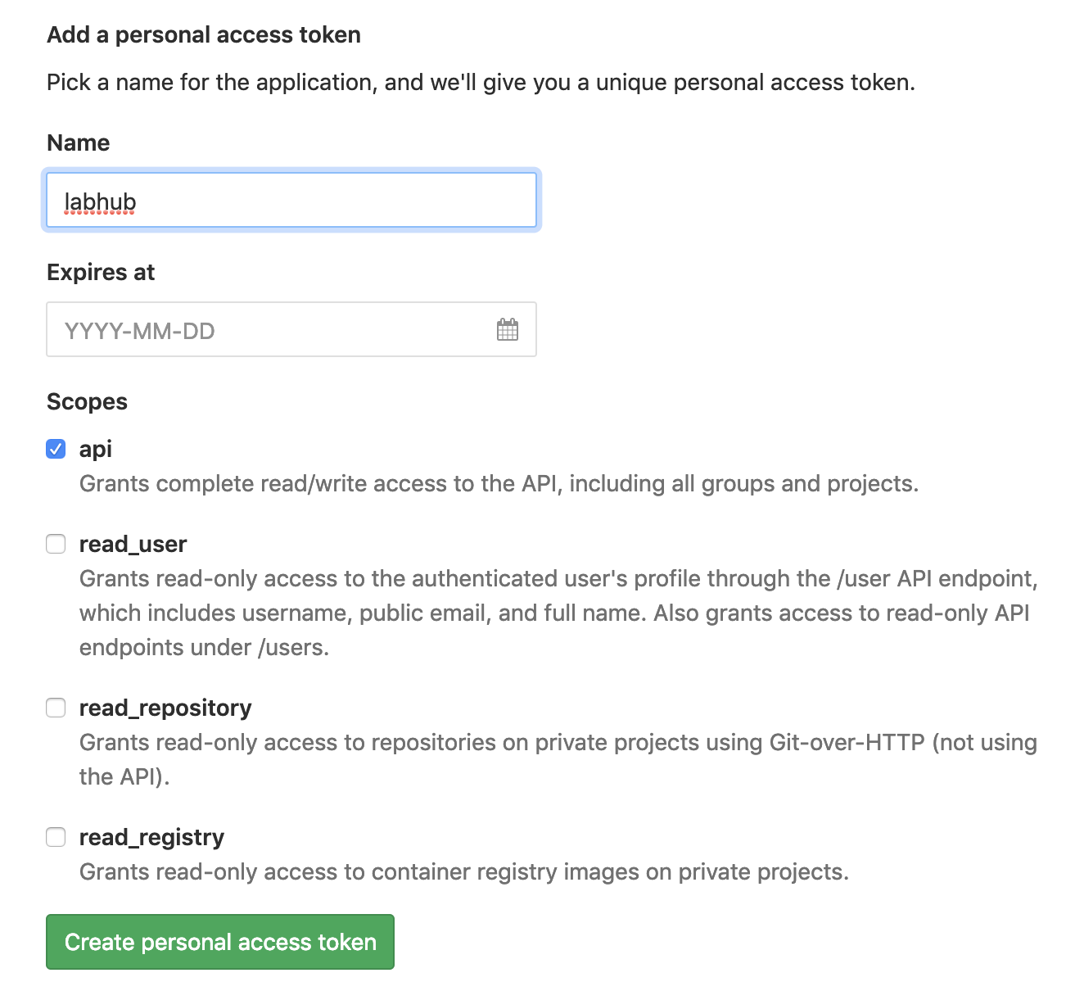Uncheck the api scope checkbox
1084x991 pixels.
56,449
